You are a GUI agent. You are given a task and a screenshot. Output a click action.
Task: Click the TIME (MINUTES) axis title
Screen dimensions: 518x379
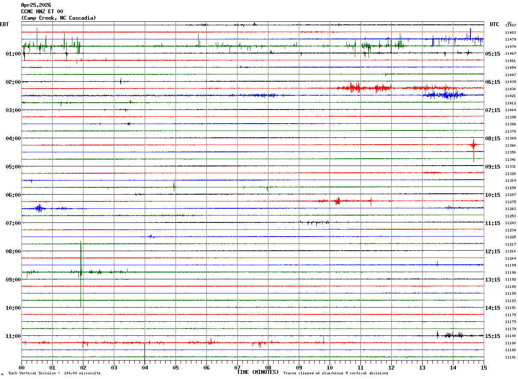pos(258,372)
